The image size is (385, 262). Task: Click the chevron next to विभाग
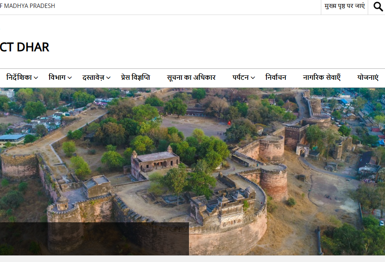pyautogui.click(x=69, y=78)
